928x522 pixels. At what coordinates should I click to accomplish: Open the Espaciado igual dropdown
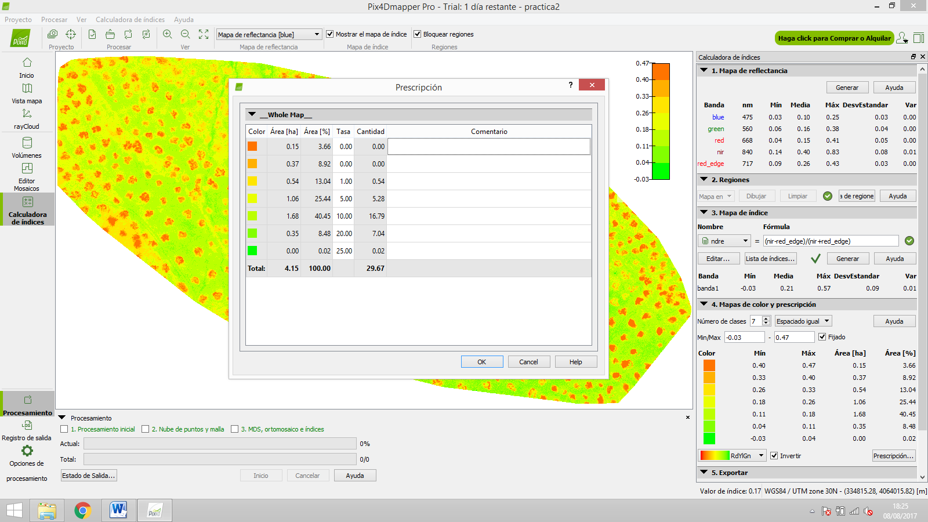pos(803,321)
